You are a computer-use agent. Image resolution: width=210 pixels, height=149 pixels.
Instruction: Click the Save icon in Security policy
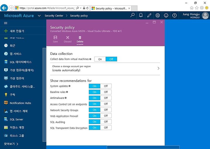click(x=55, y=38)
